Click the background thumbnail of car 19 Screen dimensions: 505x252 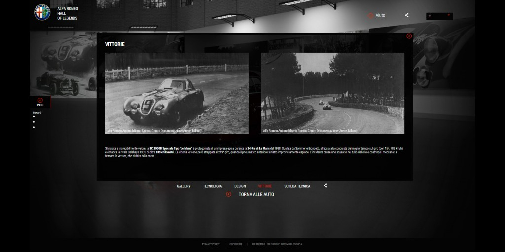[x=63, y=65]
